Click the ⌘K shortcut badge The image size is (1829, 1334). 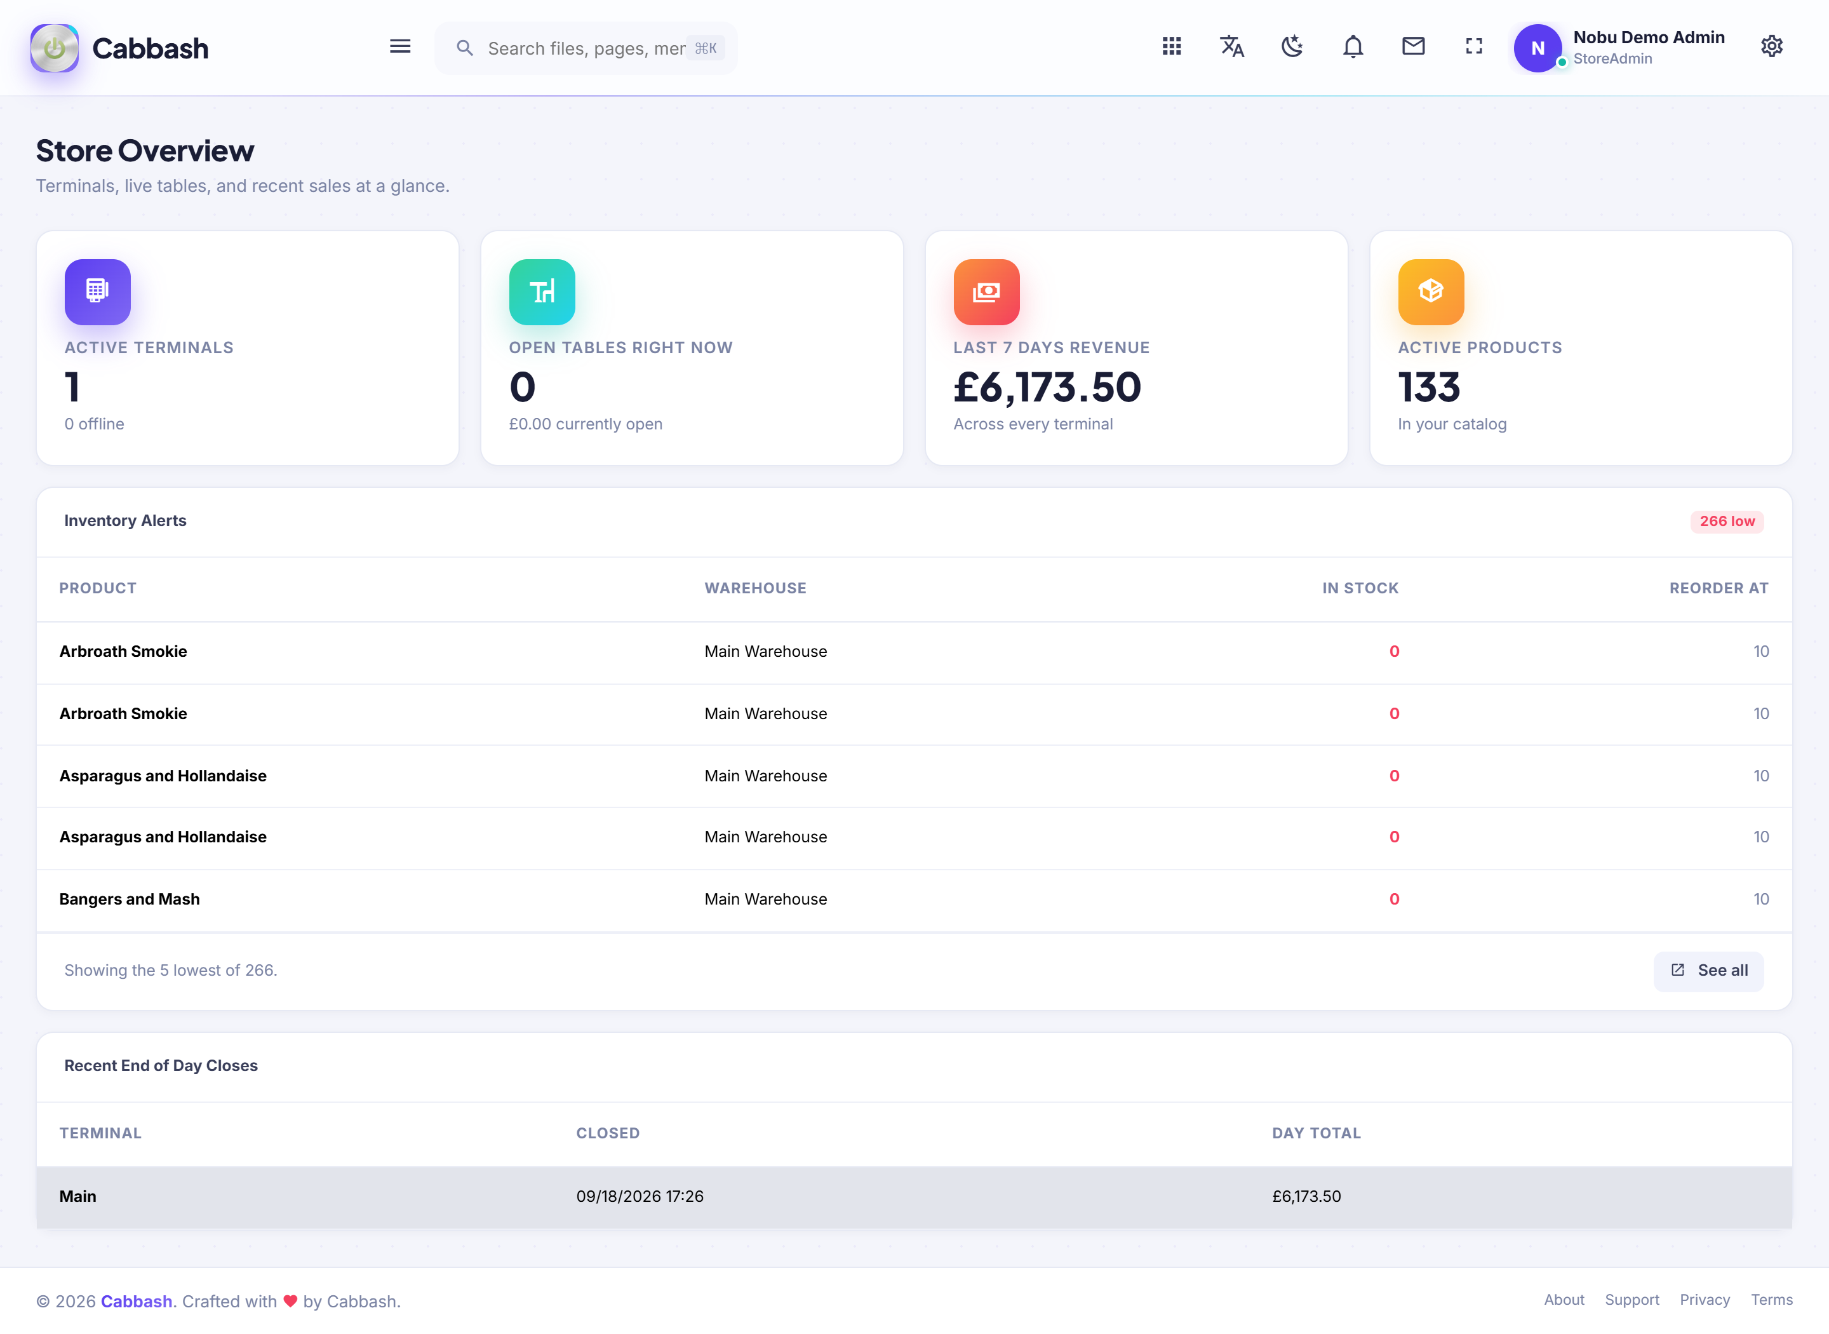point(706,48)
